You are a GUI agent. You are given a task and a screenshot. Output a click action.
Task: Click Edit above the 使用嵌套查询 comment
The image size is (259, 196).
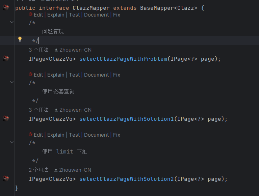click(x=38, y=75)
